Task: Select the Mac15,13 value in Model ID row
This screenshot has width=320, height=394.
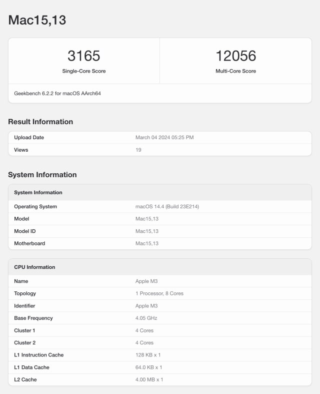Action: [x=147, y=231]
